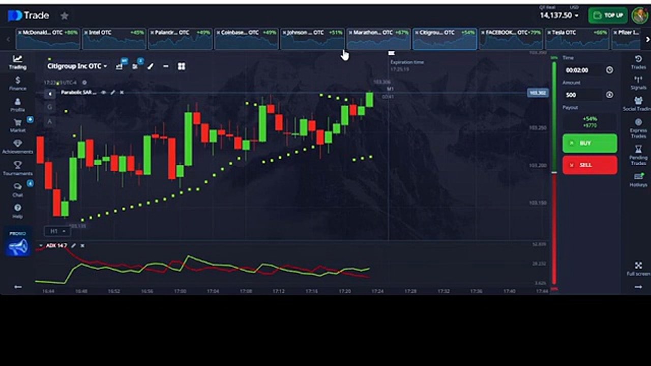Open the Hotkeys panel
Image resolution: width=651 pixels, height=366 pixels.
tap(638, 180)
